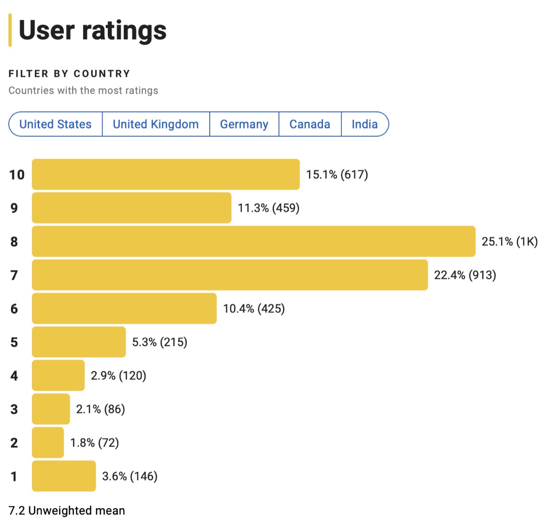Click the bar for rating 4
This screenshot has width=557, height=528.
tap(58, 375)
